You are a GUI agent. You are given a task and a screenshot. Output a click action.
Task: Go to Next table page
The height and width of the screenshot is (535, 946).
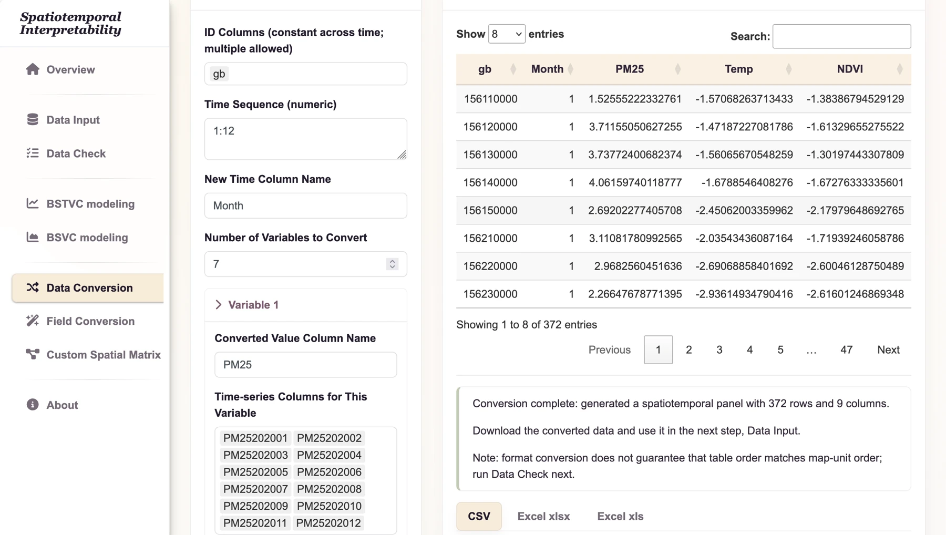[x=888, y=349]
